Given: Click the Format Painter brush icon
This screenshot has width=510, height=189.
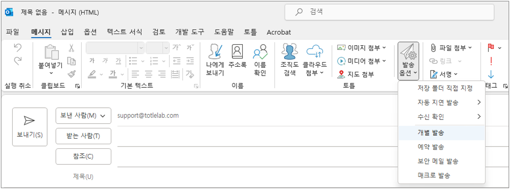Looking at the screenshot, I should [71, 74].
